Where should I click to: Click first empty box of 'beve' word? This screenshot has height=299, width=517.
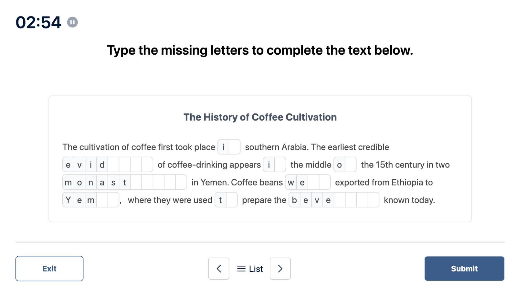click(x=340, y=200)
